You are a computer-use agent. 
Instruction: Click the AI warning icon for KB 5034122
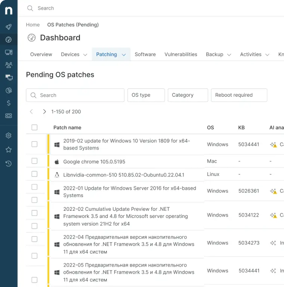click(274, 215)
